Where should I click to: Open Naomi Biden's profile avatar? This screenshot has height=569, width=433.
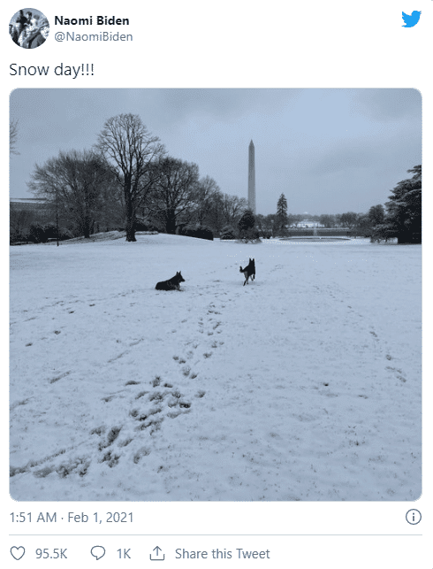point(29,28)
